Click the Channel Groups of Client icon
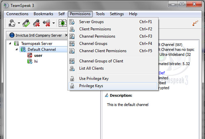This screenshot has width=205, height=139. point(72,61)
